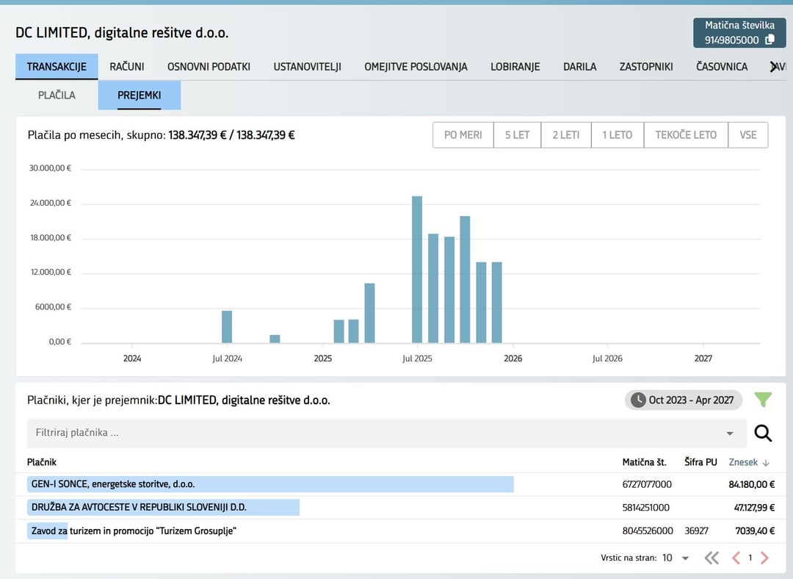Select the 5 LET time range
This screenshot has height=579, width=793.
coord(518,135)
